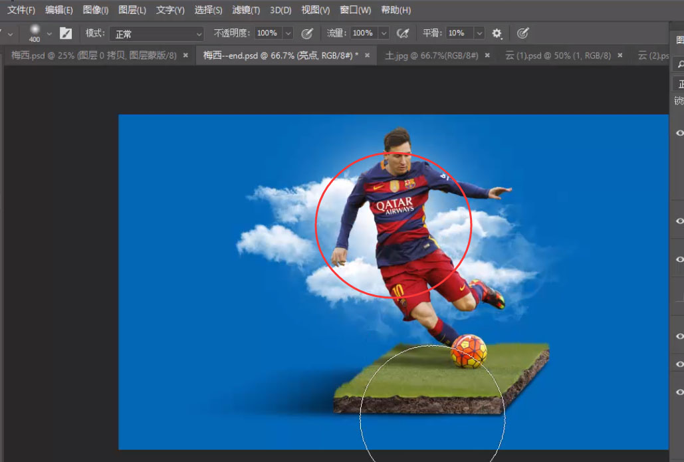Open the 模式 blend mode dropdown 正常

coord(157,34)
